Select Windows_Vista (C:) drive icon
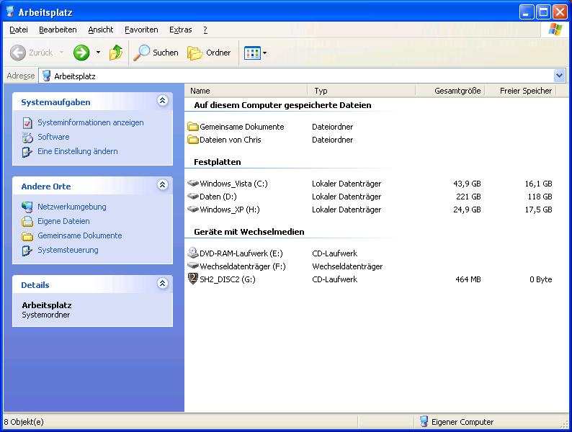 tap(192, 183)
